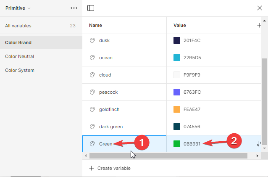Image resolution: width=268 pixels, height=177 pixels.
Task: Click the horizontal scrollbar thumb
Action: (x=168, y=156)
